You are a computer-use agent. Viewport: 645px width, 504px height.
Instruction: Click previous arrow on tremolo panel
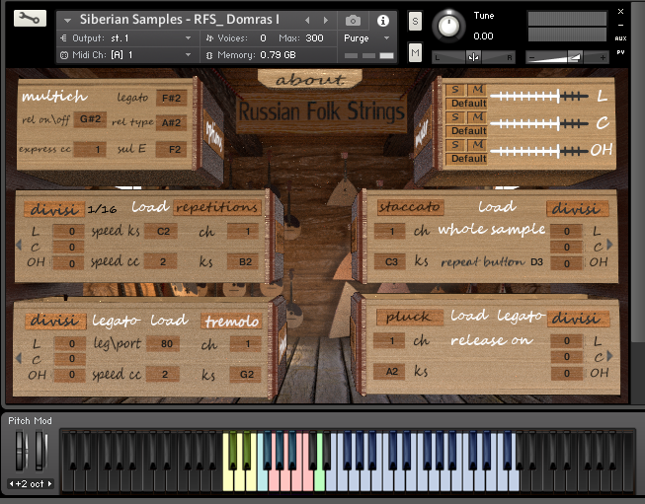coord(19,358)
